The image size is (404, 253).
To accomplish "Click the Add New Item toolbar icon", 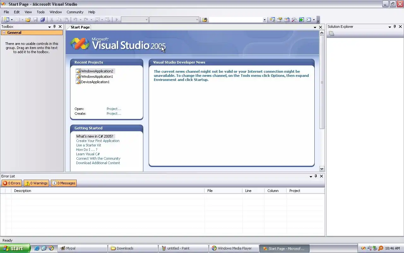I will pyautogui.click(x=17, y=20).
